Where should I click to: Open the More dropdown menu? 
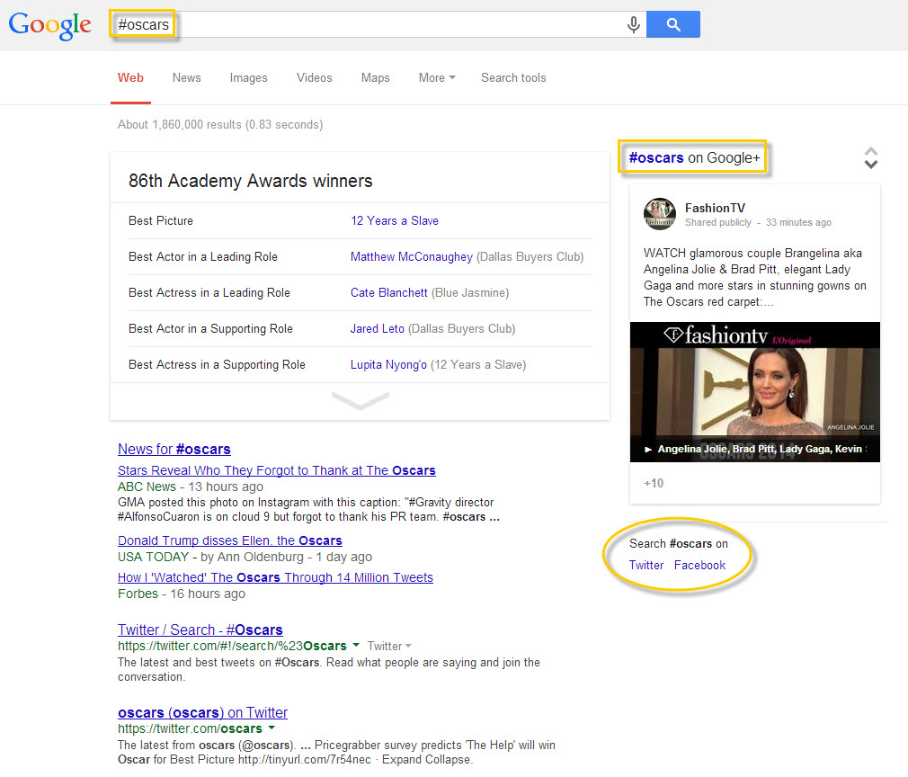(436, 78)
